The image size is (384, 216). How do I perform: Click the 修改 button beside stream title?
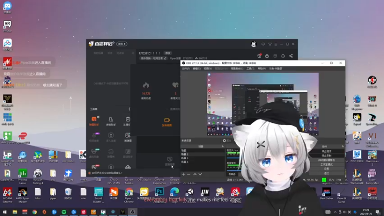[x=168, y=53]
